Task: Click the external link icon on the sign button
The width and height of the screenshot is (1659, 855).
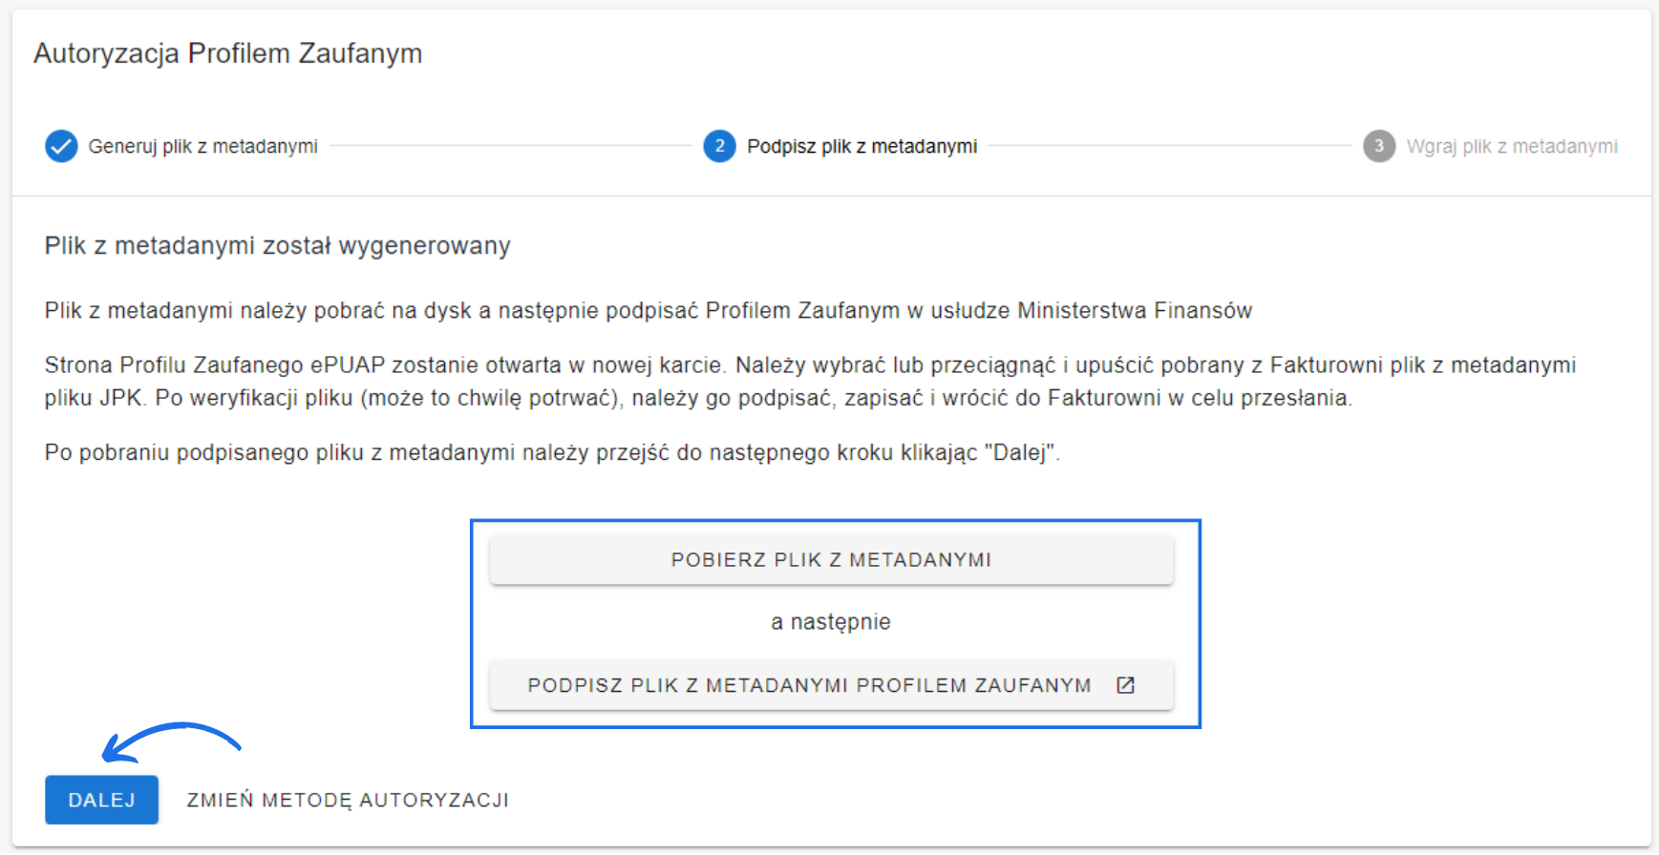Action: click(1126, 685)
